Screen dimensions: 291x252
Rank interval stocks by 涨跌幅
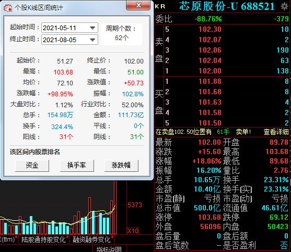click(x=121, y=166)
